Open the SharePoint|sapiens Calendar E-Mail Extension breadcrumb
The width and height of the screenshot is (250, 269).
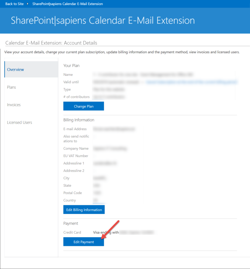67,4
